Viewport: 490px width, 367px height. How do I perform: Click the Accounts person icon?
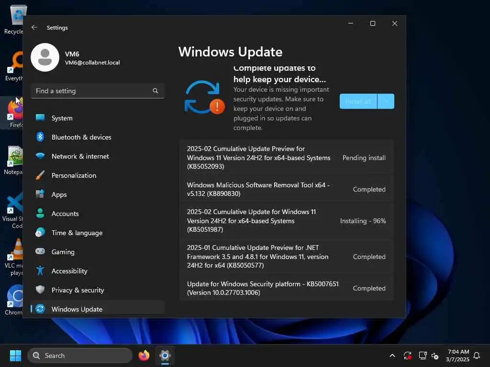pyautogui.click(x=40, y=213)
